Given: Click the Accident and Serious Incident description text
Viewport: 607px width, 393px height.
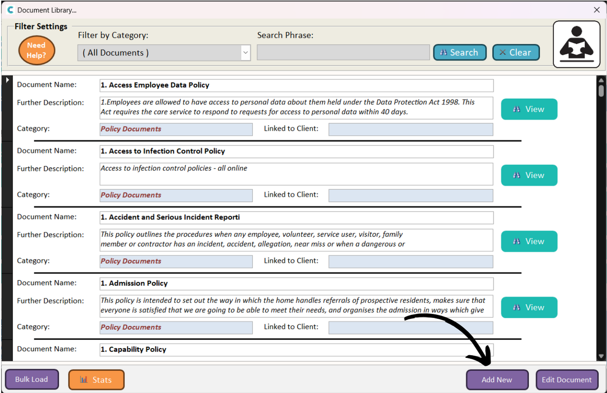Looking at the screenshot, I should pyautogui.click(x=296, y=240).
